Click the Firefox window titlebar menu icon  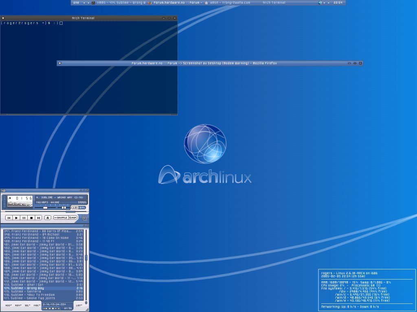coord(60,63)
